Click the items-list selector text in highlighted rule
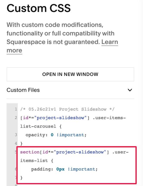The height and width of the screenshot is (186, 143). point(34,160)
